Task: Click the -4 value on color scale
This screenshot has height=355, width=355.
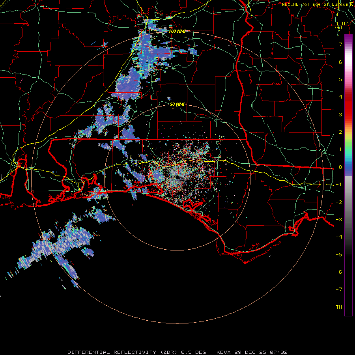Action: coord(339,237)
